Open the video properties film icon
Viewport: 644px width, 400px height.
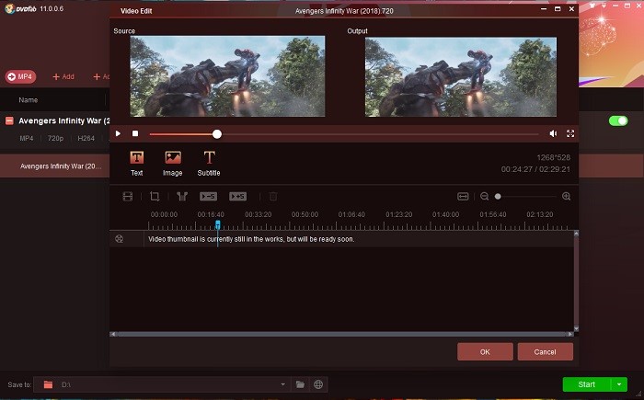point(128,196)
